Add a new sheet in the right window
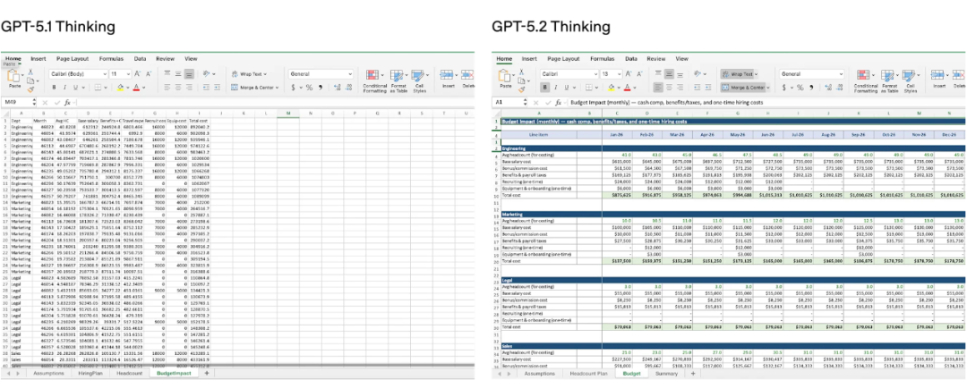The width and height of the screenshot is (967, 380). (692, 373)
